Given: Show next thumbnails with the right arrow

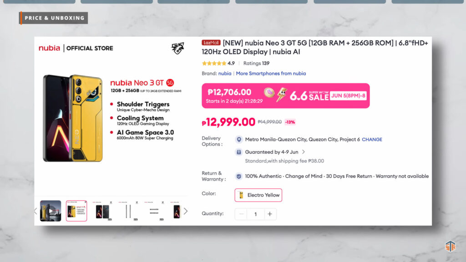Looking at the screenshot, I should pos(185,211).
